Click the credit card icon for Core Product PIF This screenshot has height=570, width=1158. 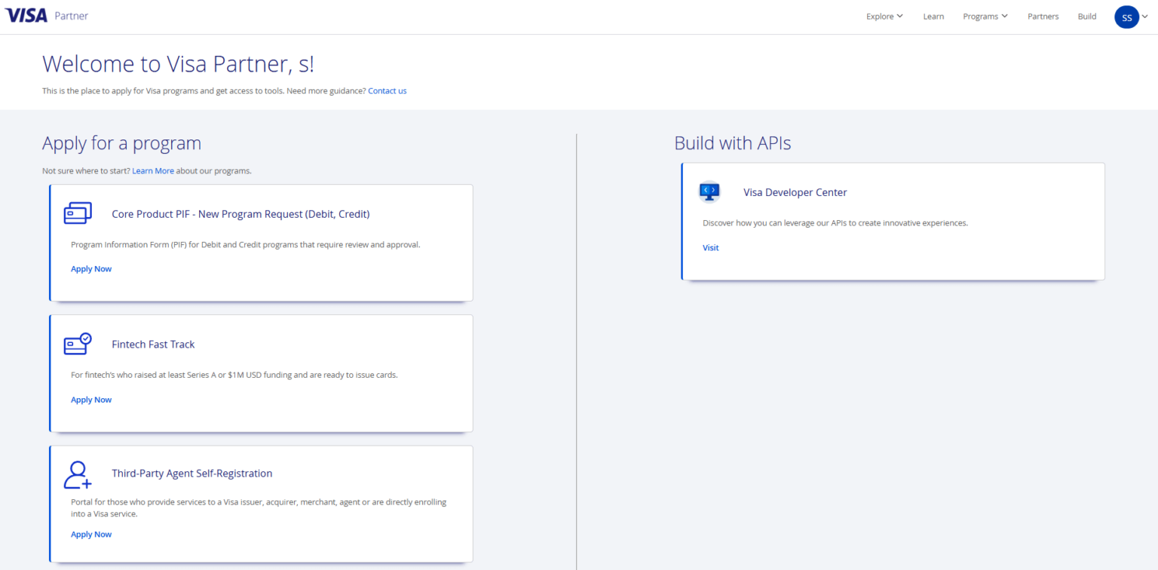78,213
